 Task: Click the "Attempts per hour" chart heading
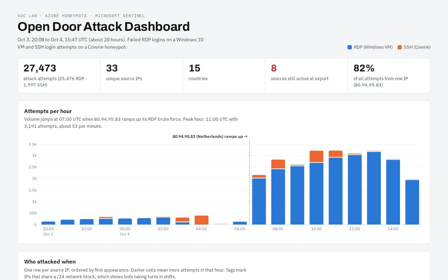[x=48, y=111]
